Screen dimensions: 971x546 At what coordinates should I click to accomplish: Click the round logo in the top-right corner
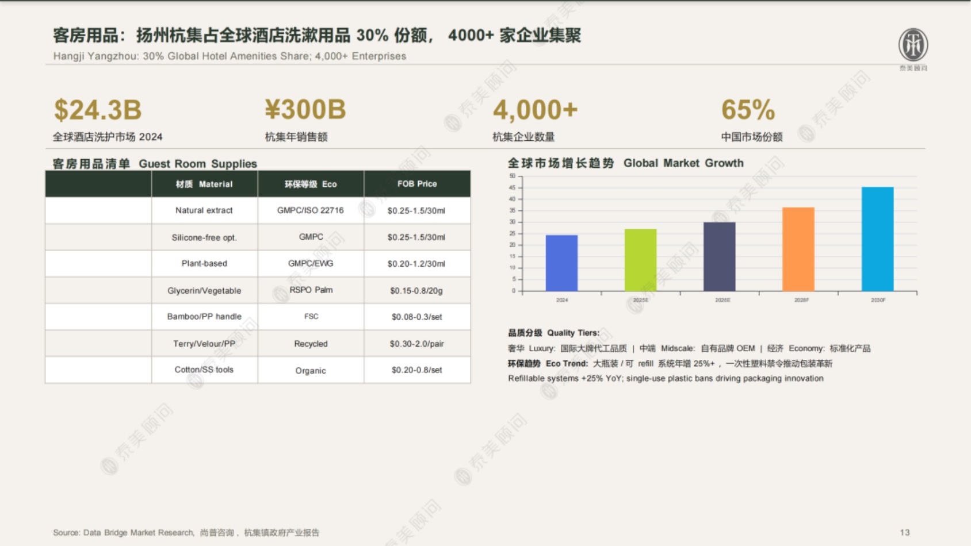click(913, 45)
